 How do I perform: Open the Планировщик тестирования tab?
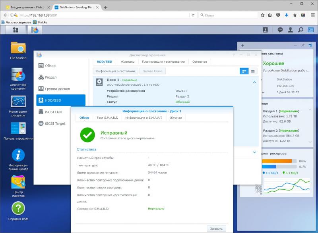tap(163, 62)
